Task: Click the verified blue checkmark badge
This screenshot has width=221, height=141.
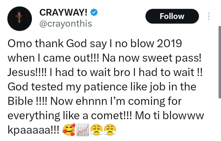Action: tap(96, 13)
